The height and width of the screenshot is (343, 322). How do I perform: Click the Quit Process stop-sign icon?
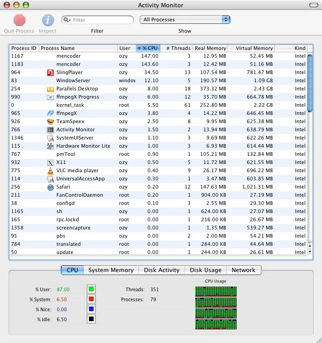click(x=20, y=20)
